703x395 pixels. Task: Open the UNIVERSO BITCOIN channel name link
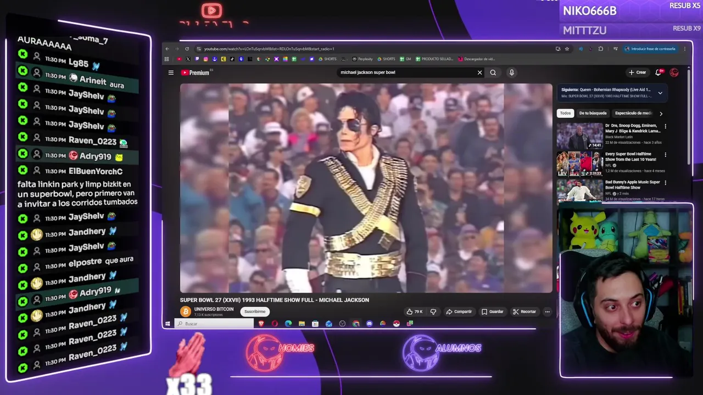point(214,309)
